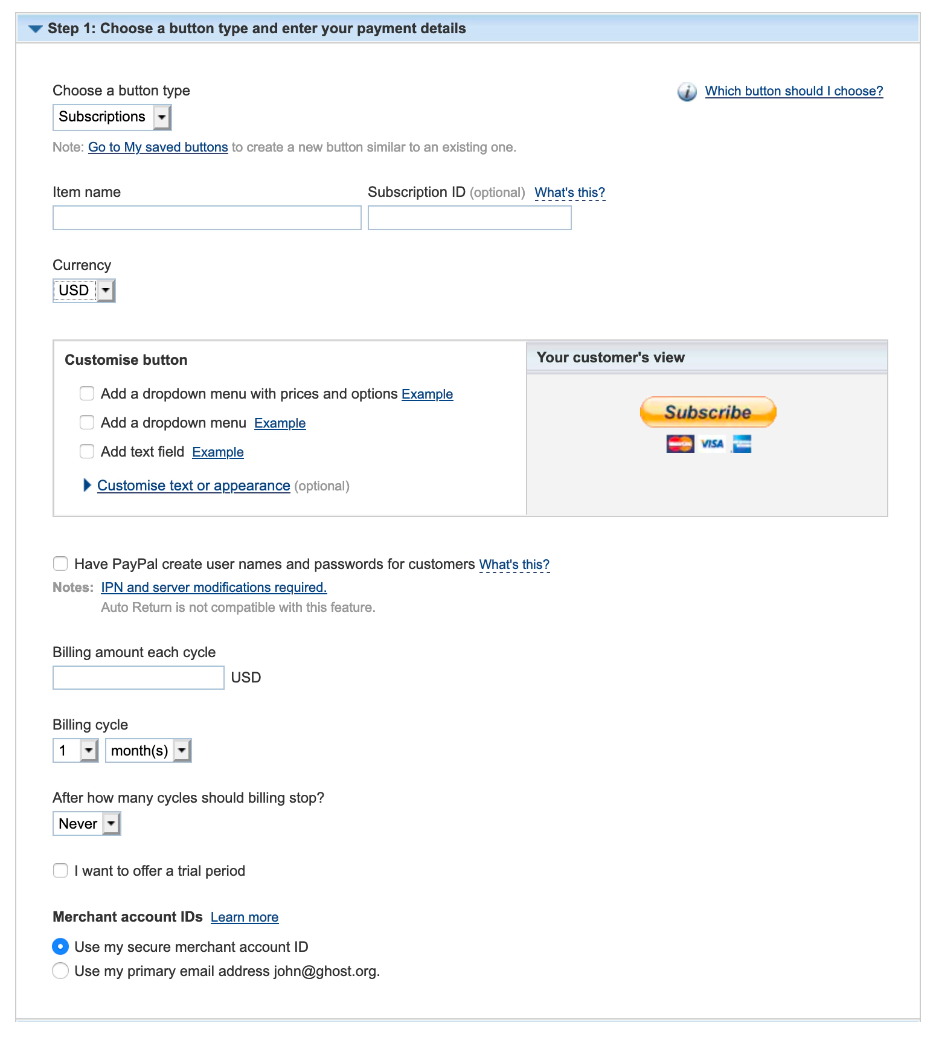Check "I want to offer a trial period"

pyautogui.click(x=60, y=870)
